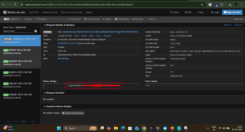
Task: Open the 'Open in' dropdown
Action: [x=227, y=25]
